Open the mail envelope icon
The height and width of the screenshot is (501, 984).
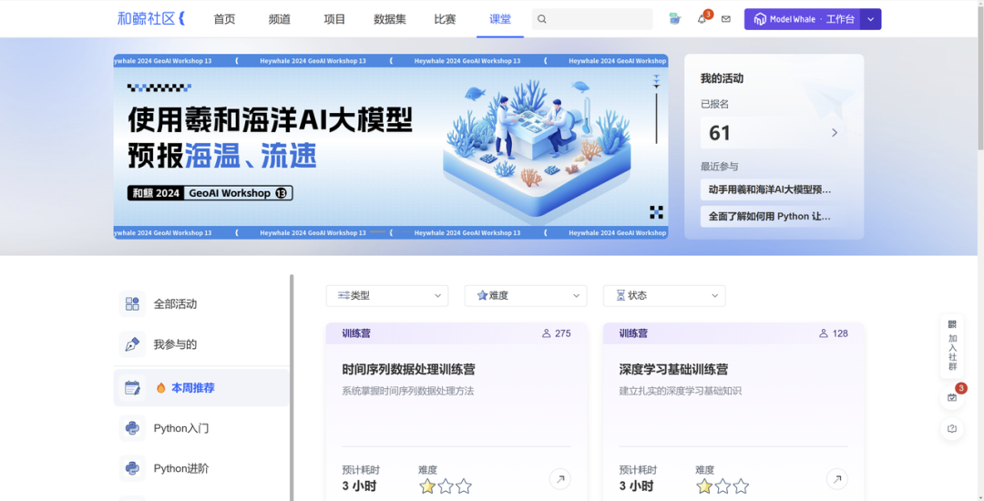726,19
